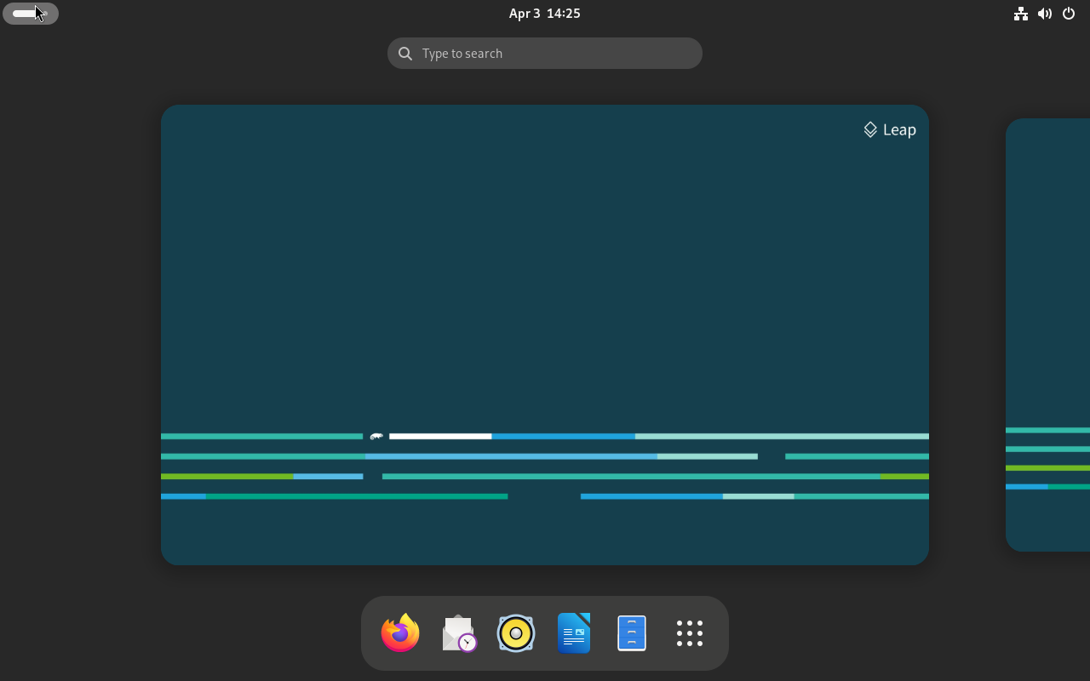Click the network status icon
Screen dimensions: 1090x681
click(x=1020, y=14)
